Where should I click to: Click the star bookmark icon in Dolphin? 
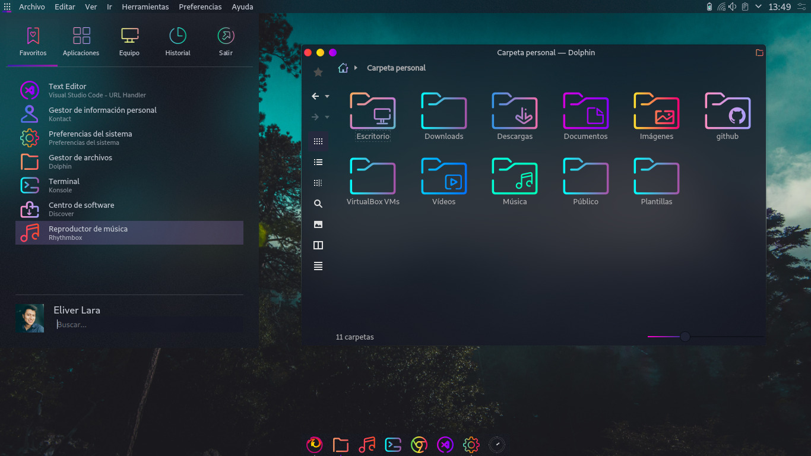tap(318, 72)
